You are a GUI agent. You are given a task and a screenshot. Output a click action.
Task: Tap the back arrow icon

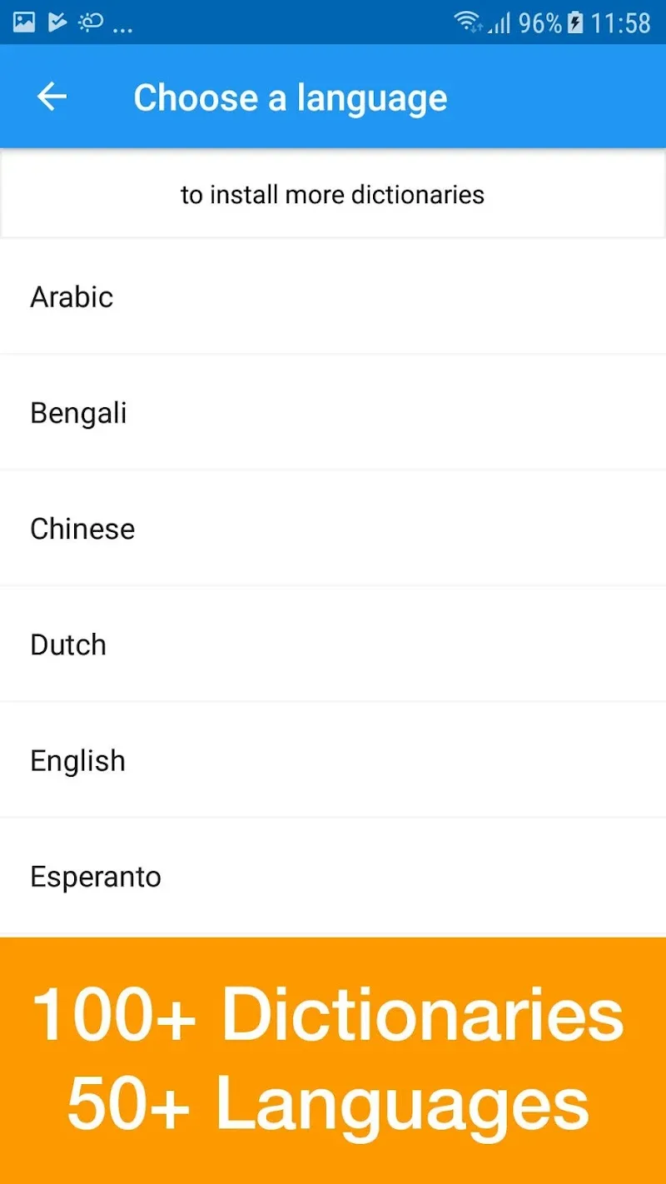[52, 97]
